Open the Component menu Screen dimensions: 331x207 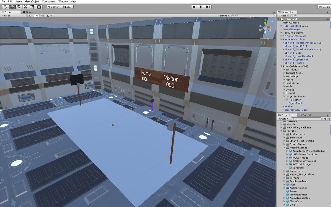point(49,2)
